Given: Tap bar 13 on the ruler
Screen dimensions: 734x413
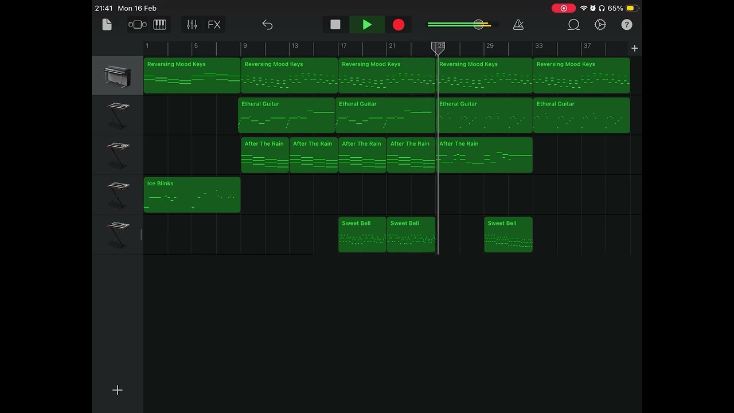Looking at the screenshot, I should 294,46.
